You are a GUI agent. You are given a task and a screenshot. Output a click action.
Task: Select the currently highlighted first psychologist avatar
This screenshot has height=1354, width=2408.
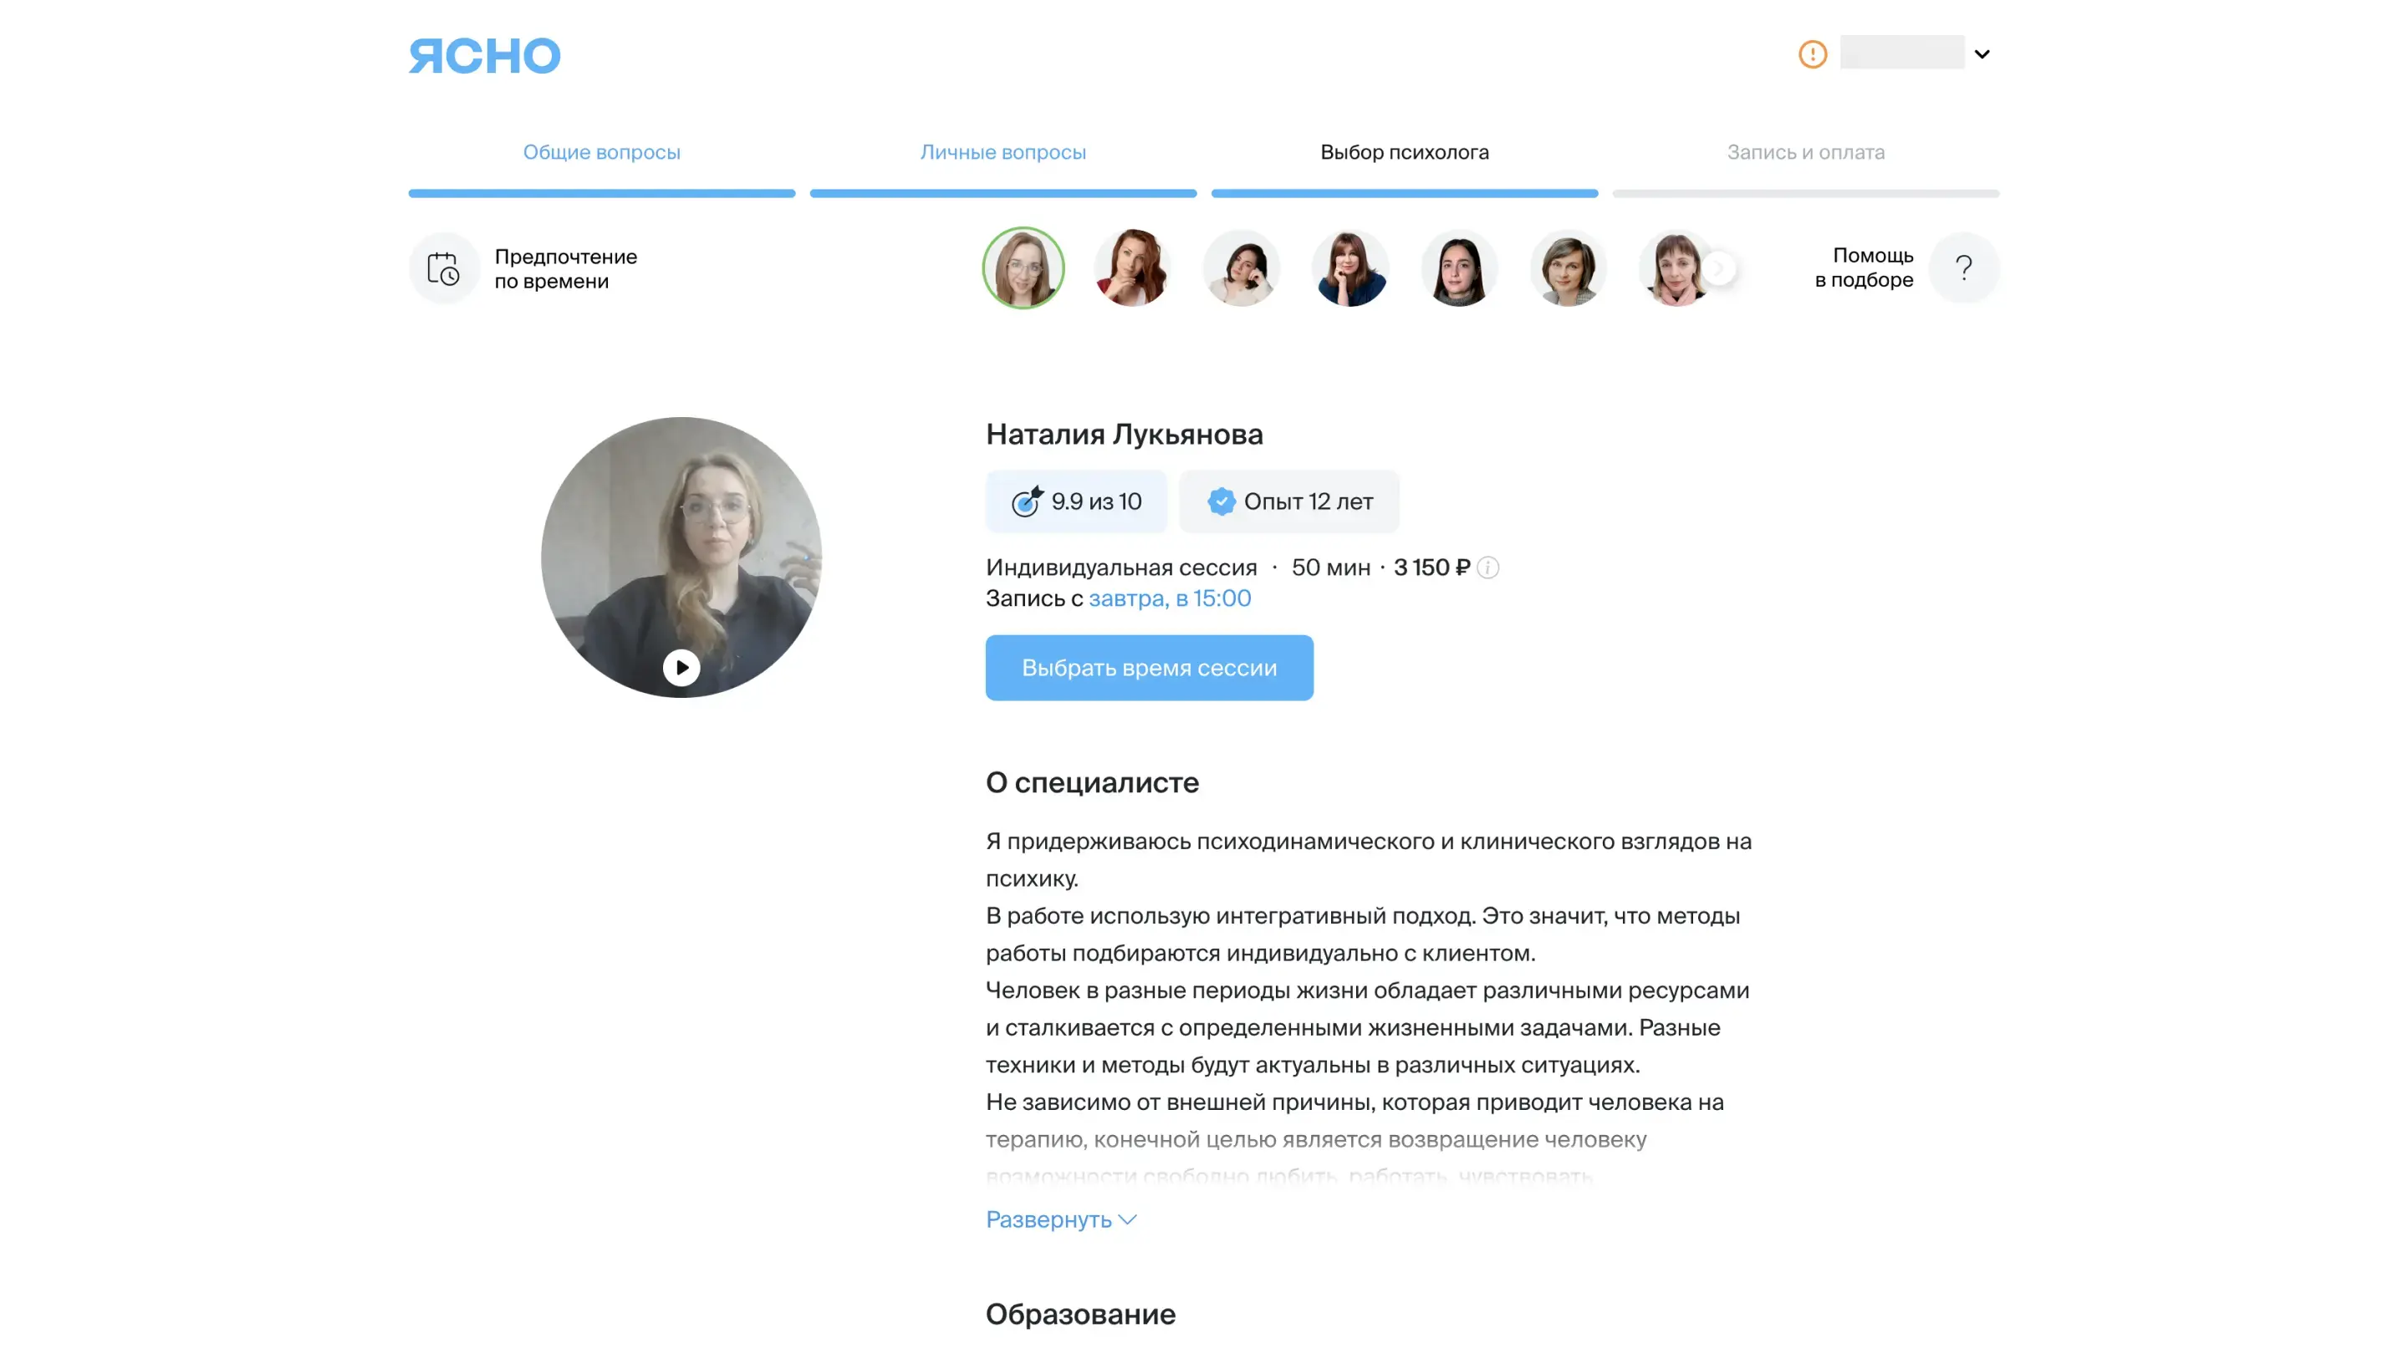(x=1023, y=268)
